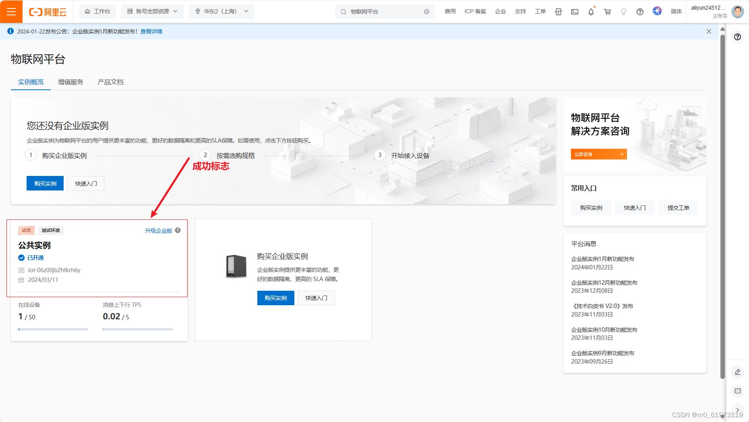The width and height of the screenshot is (749, 422).
Task: Dismiss the announcement banner
Action: (709, 31)
